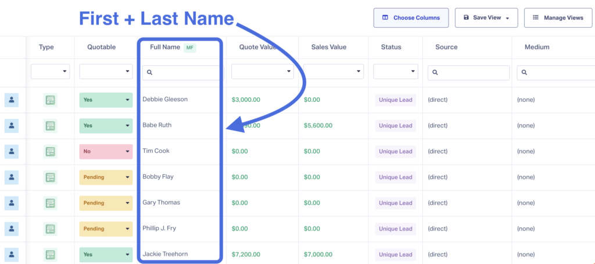The image size is (595, 264).
Task: Open the Status filter dropdown
Action: [396, 71]
